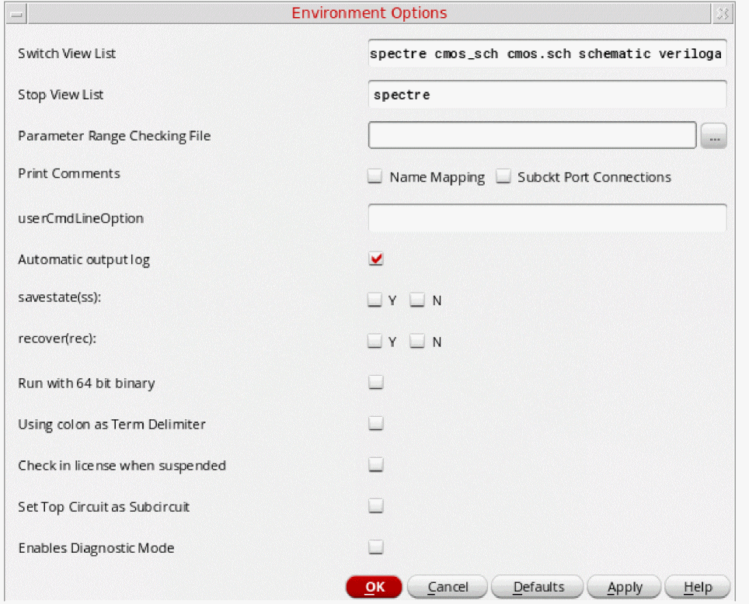Enable Check in license when suspended
The width and height of the screenshot is (749, 604).
click(x=376, y=464)
